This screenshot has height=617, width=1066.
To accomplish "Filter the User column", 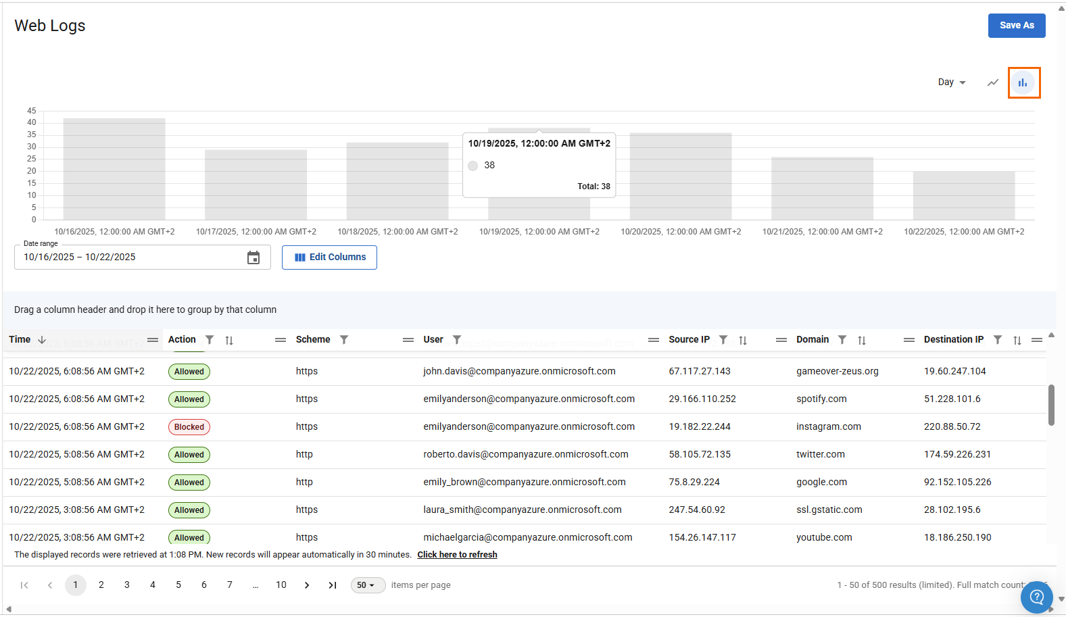I will (x=457, y=340).
